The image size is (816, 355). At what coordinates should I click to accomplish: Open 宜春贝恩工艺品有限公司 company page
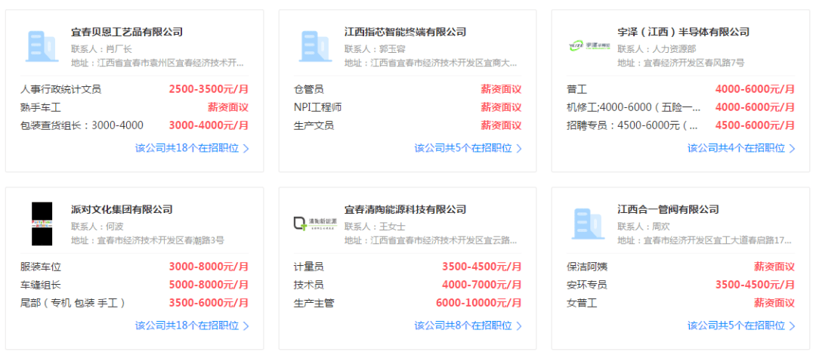[127, 32]
